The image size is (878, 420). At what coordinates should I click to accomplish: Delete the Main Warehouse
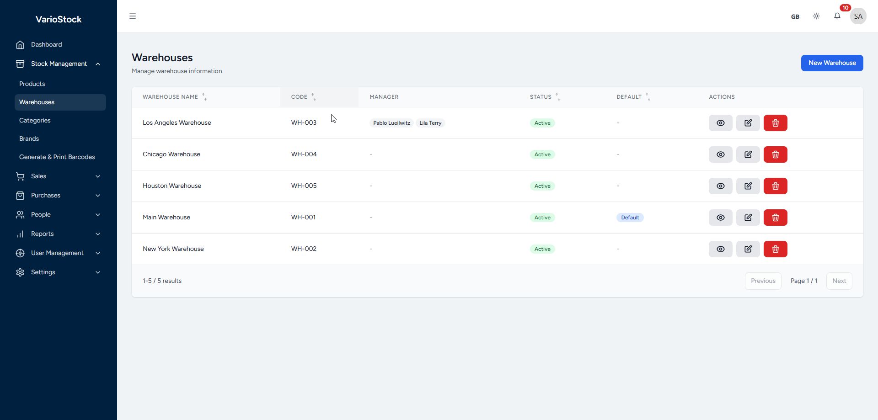pos(776,218)
